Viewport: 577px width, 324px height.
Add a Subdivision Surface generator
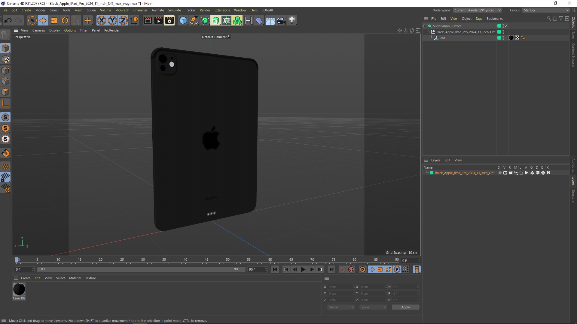click(x=205, y=20)
